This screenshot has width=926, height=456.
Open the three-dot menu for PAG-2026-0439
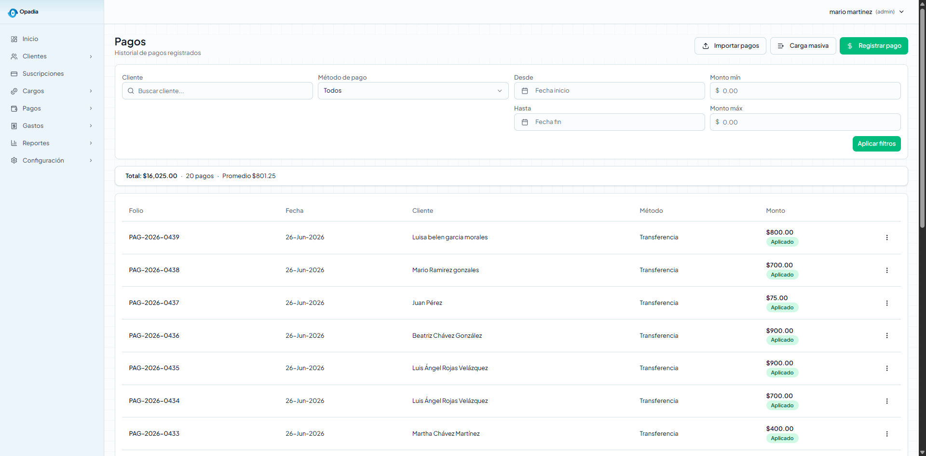(886, 237)
